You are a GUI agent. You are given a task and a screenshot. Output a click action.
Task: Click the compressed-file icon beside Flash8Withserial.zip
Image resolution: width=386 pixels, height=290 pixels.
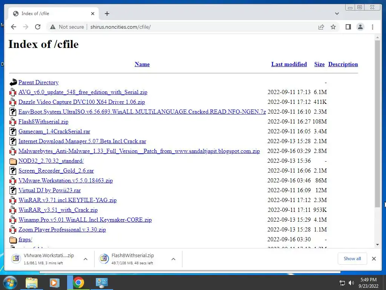(13, 122)
